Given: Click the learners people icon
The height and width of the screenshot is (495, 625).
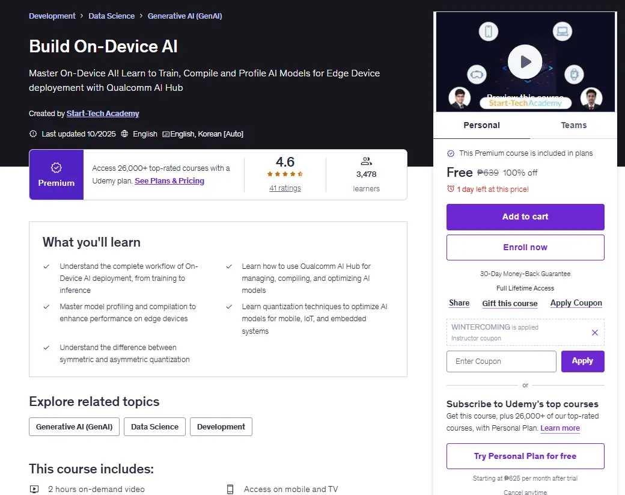Looking at the screenshot, I should 367,161.
